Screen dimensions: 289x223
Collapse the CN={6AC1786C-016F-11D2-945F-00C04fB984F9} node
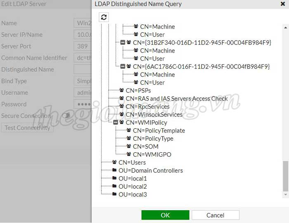point(123,67)
